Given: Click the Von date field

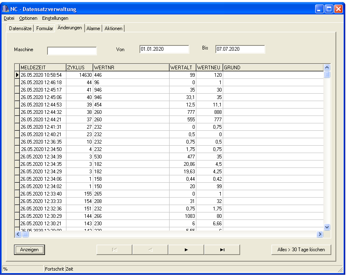Looking at the screenshot, I should [164, 49].
